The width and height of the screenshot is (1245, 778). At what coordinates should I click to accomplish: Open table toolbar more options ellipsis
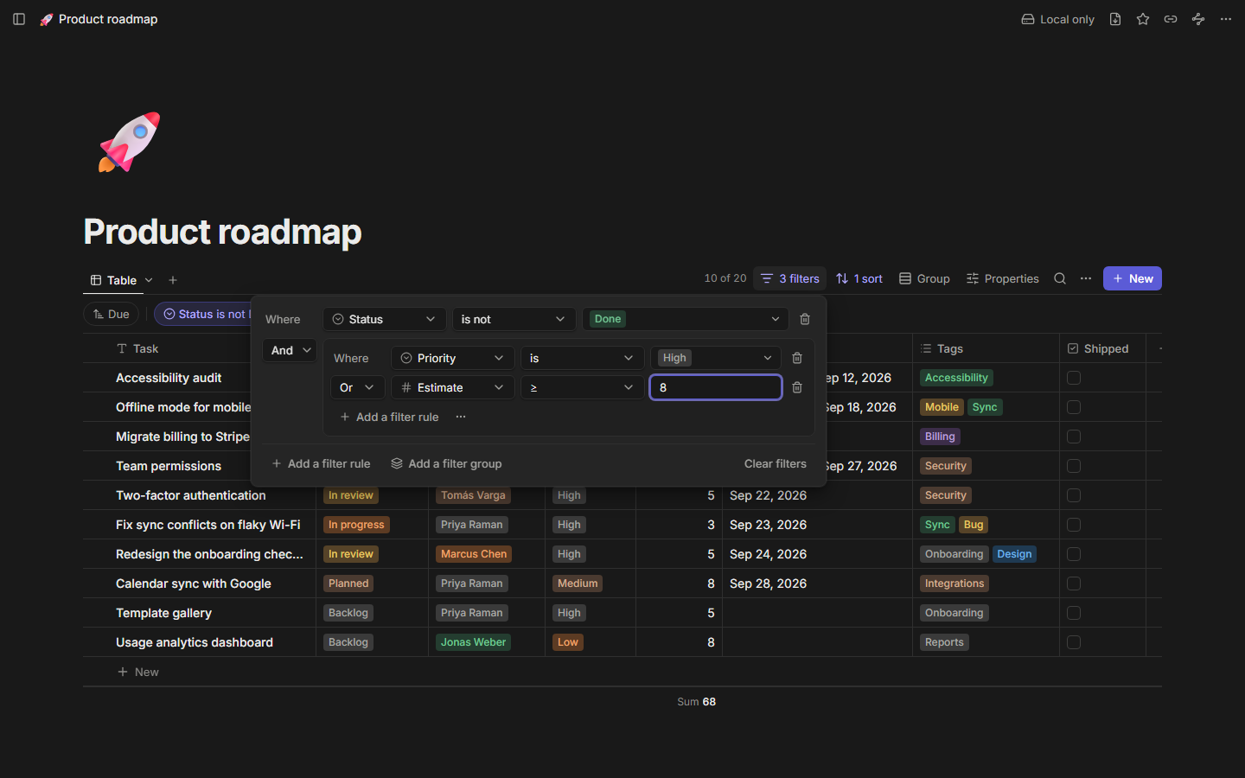(x=1086, y=278)
